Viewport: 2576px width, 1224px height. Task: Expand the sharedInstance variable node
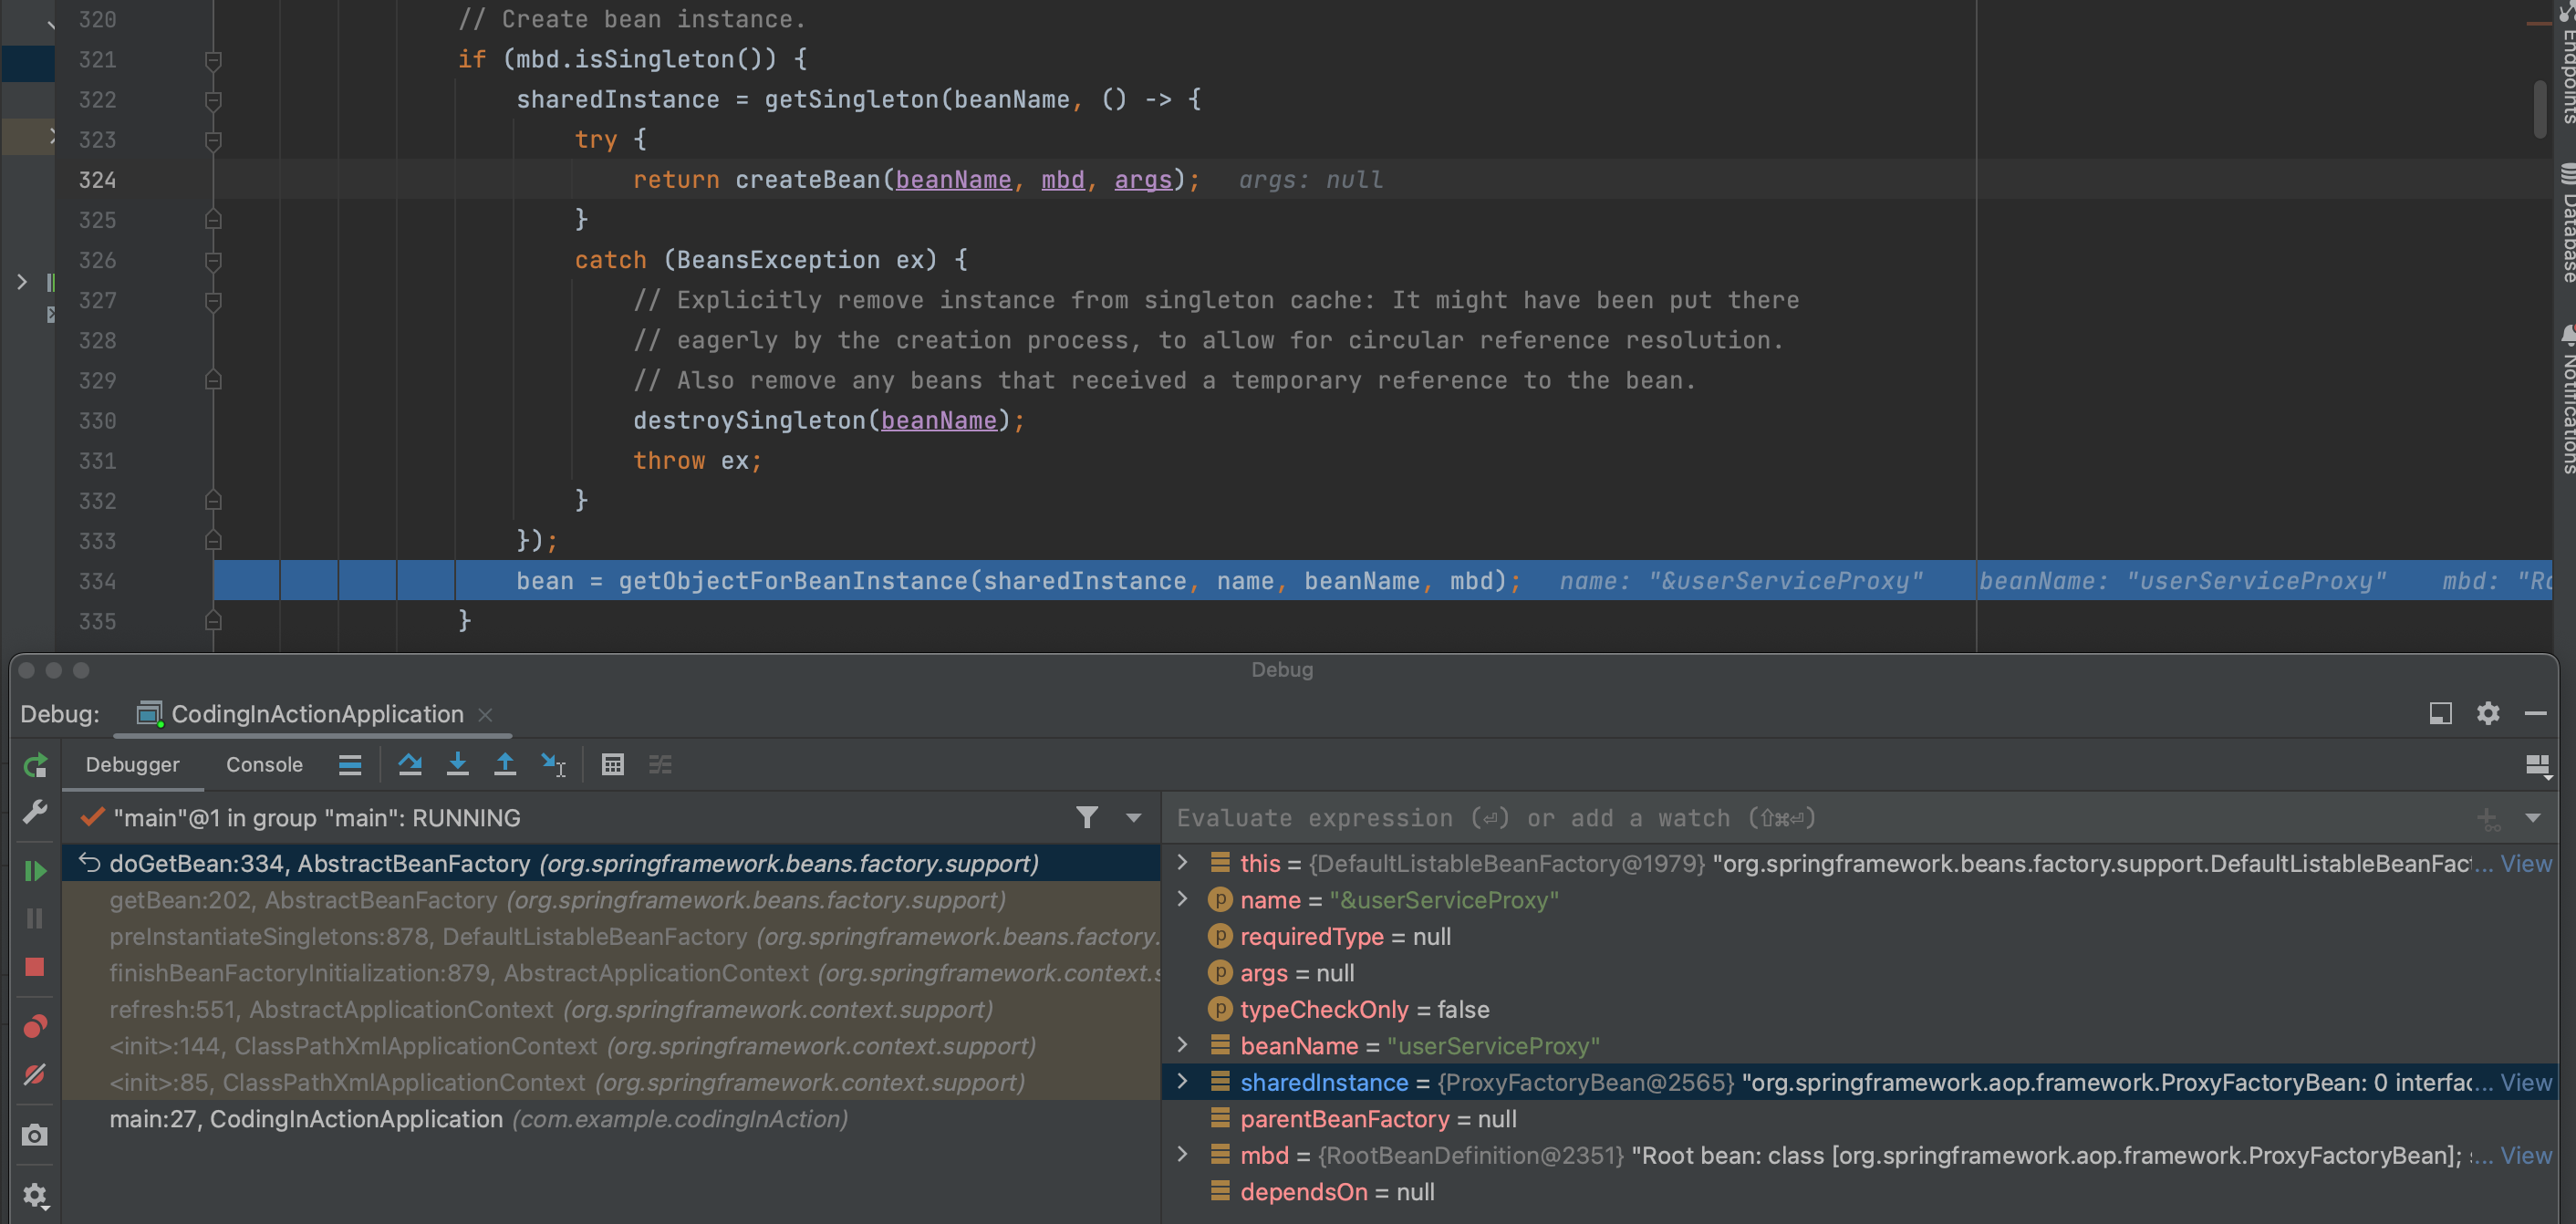point(1182,1082)
